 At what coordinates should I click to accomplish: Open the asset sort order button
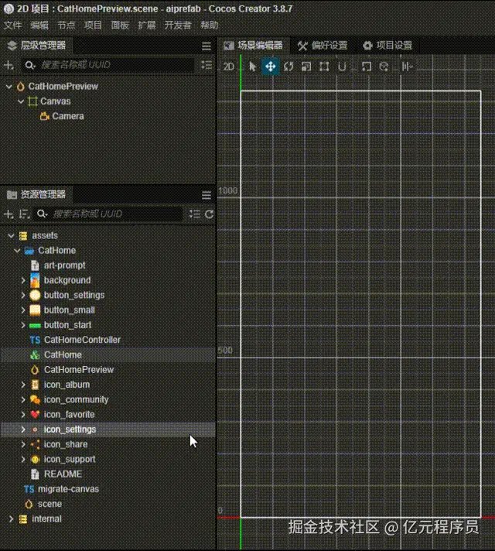[24, 214]
